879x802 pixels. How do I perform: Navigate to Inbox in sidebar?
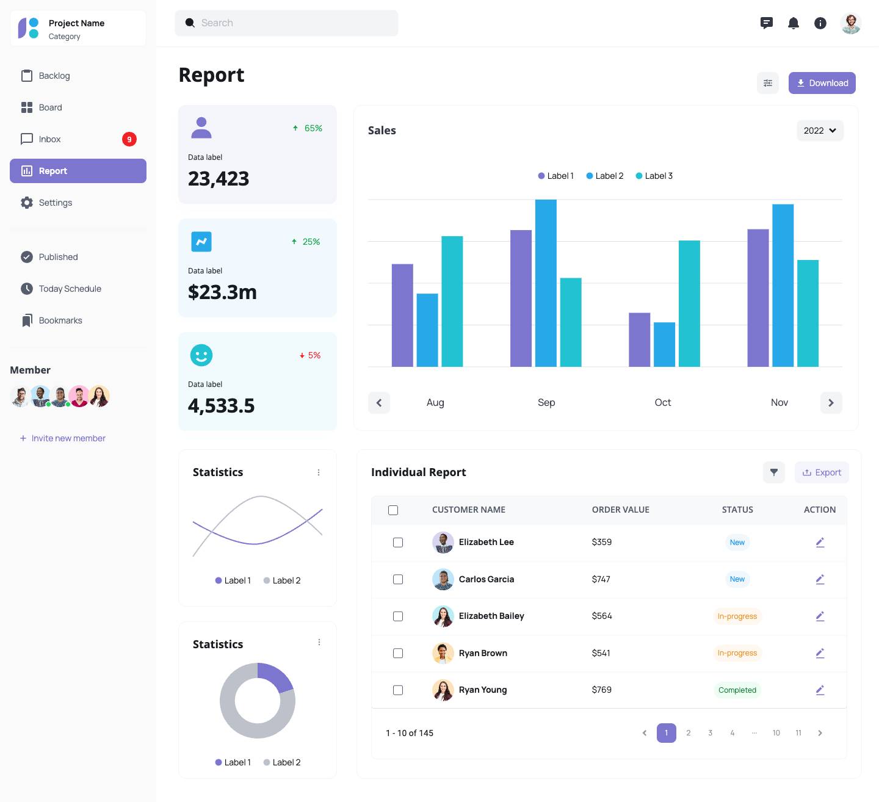50,139
